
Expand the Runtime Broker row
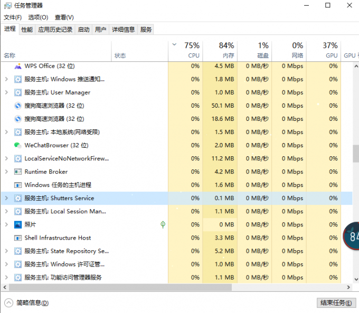[6, 172]
